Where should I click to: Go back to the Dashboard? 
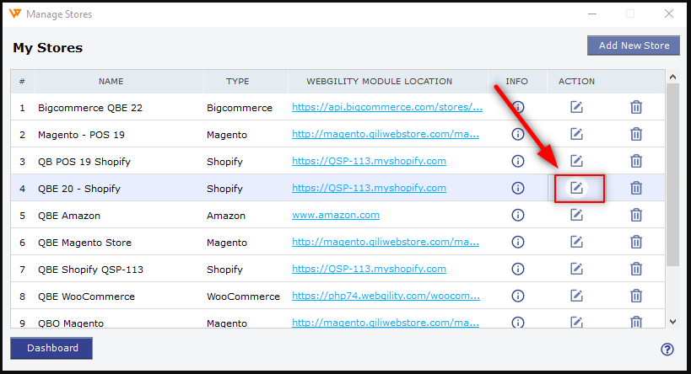click(51, 348)
